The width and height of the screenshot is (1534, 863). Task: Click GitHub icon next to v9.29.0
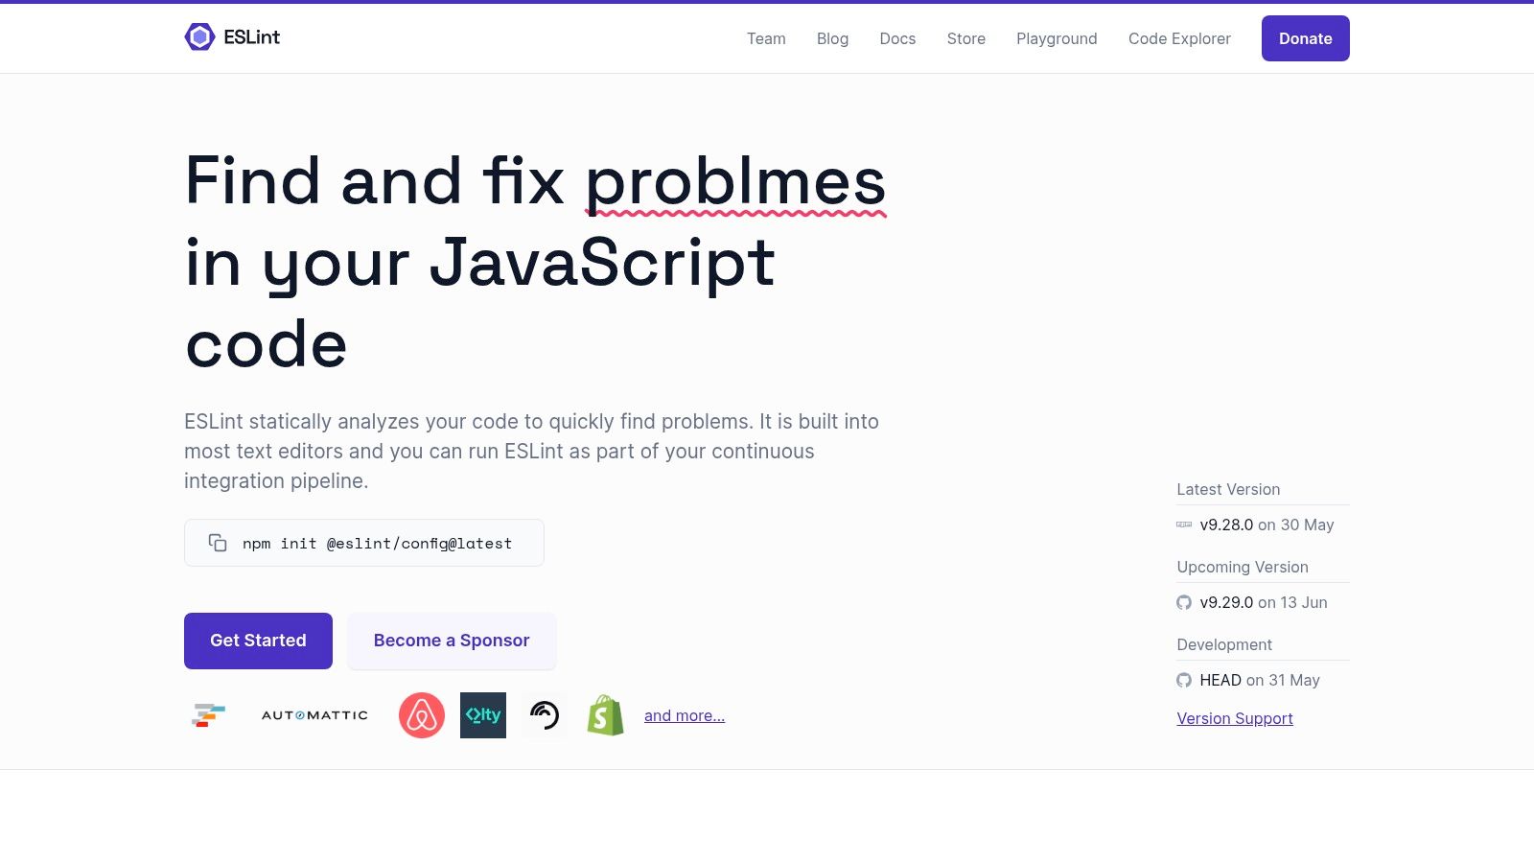(1184, 602)
